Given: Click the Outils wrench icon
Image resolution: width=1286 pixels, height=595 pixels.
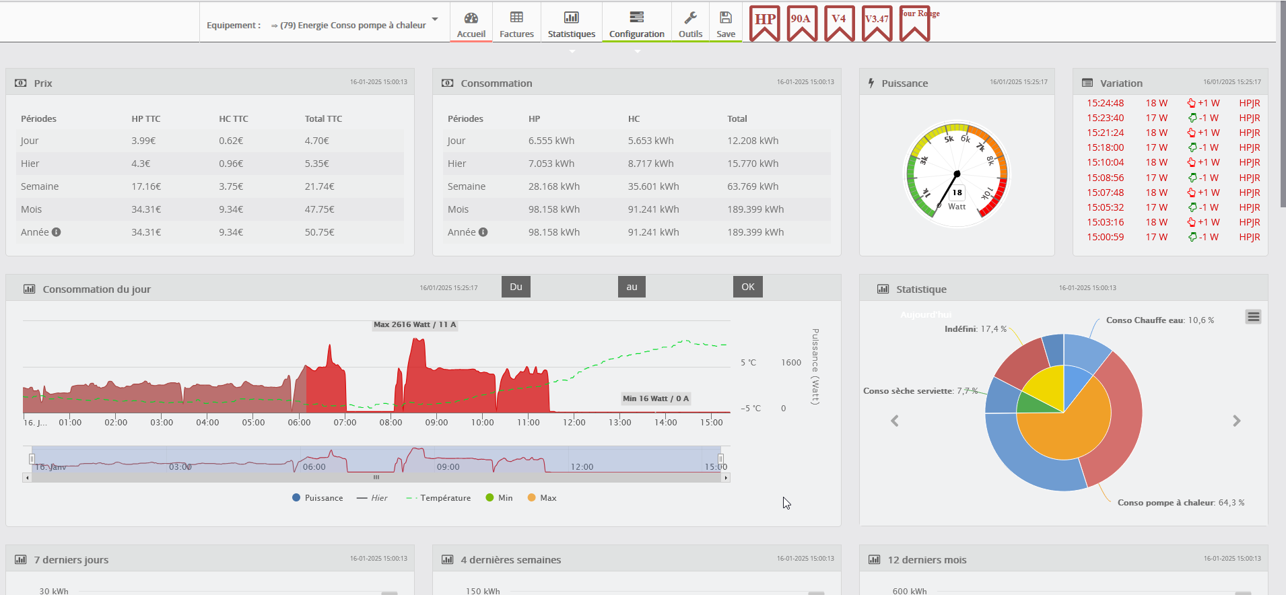Looking at the screenshot, I should pyautogui.click(x=690, y=18).
